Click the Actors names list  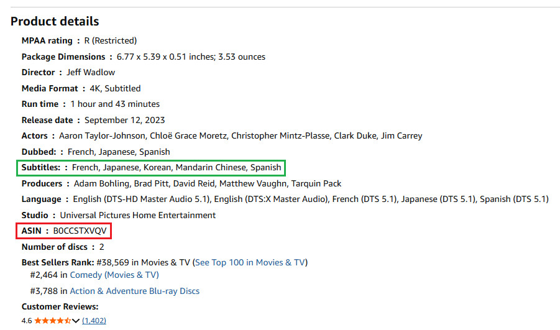pyautogui.click(x=241, y=135)
